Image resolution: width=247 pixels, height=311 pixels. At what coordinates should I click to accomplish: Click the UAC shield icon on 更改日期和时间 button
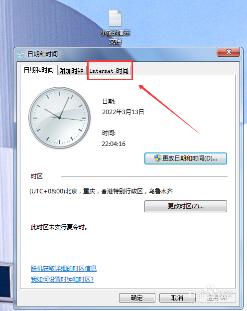click(x=157, y=158)
